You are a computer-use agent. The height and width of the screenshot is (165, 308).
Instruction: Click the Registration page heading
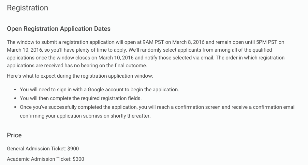pos(27,8)
